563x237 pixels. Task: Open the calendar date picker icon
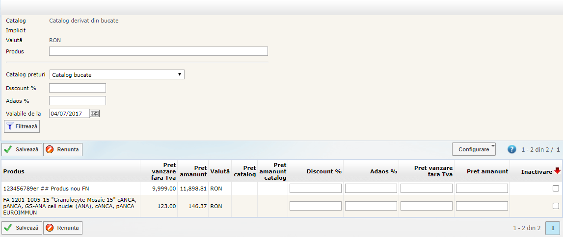click(x=95, y=114)
